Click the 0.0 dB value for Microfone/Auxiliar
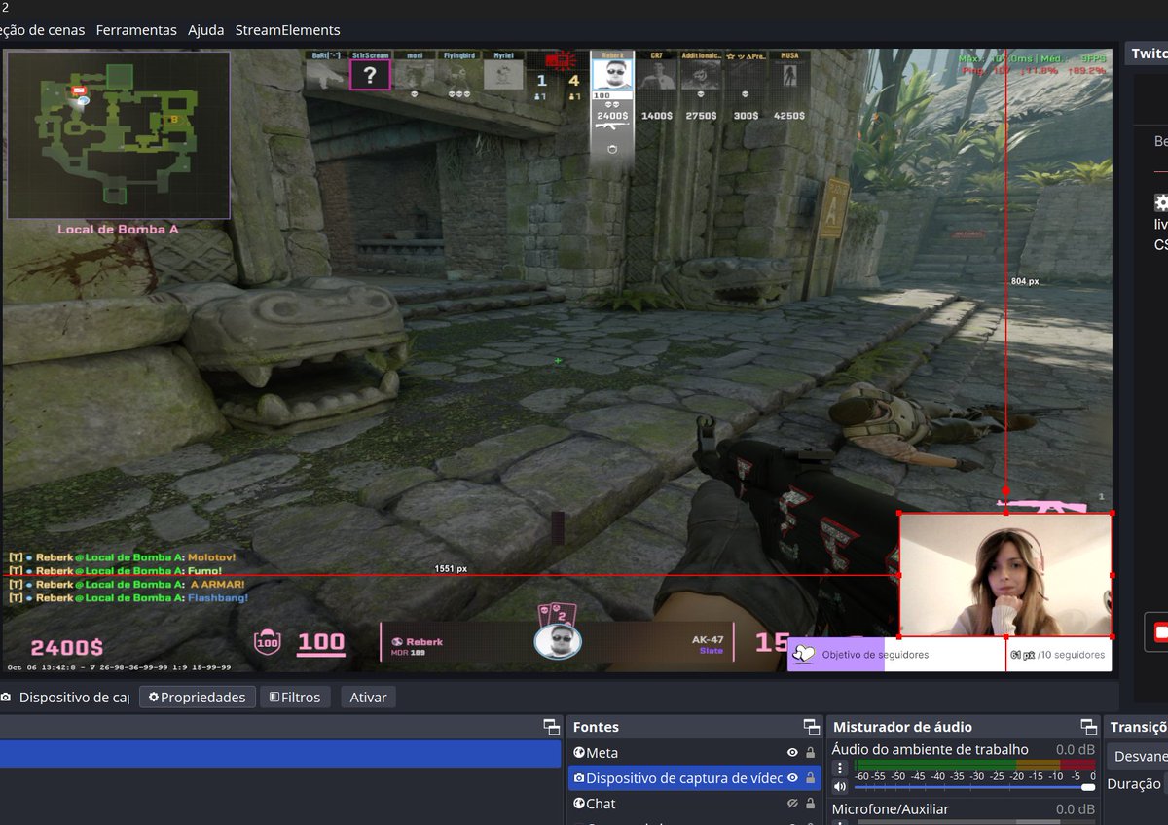The width and height of the screenshot is (1168, 825). pyautogui.click(x=1076, y=809)
